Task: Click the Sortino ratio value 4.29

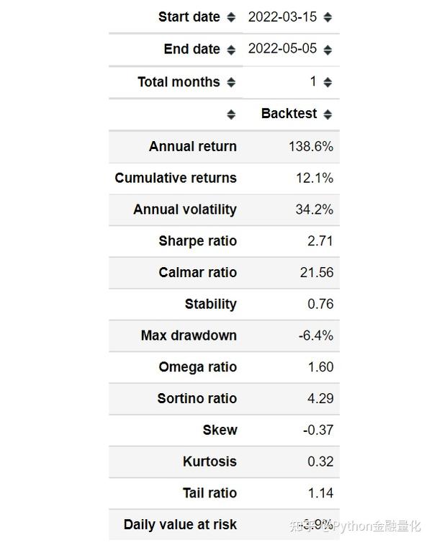Action: (320, 398)
